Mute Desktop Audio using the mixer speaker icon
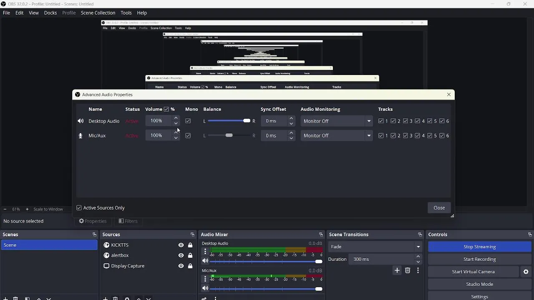Viewport: 534px width, 300px height. pyautogui.click(x=205, y=261)
